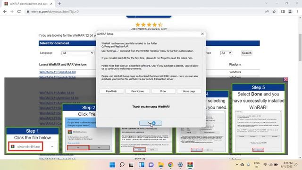Open the Language dropdown on download page
Screen dimensions: 302x170
coord(78,53)
